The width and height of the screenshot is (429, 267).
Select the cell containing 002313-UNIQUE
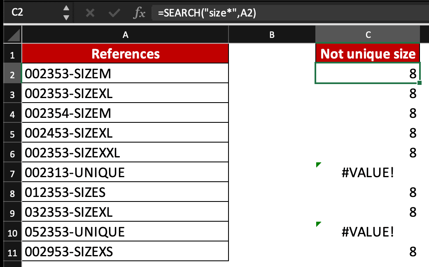coord(125,172)
